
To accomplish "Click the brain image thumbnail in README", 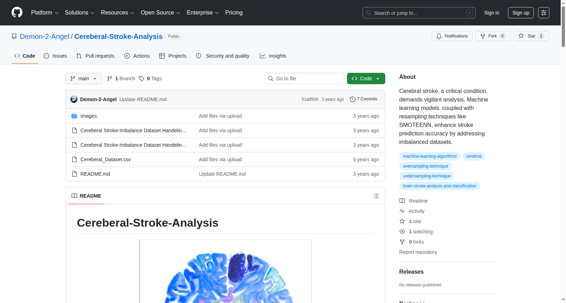I will pos(225,271).
